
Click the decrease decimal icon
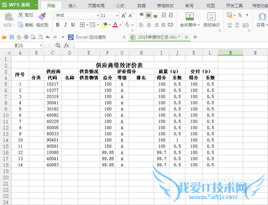(237, 25)
